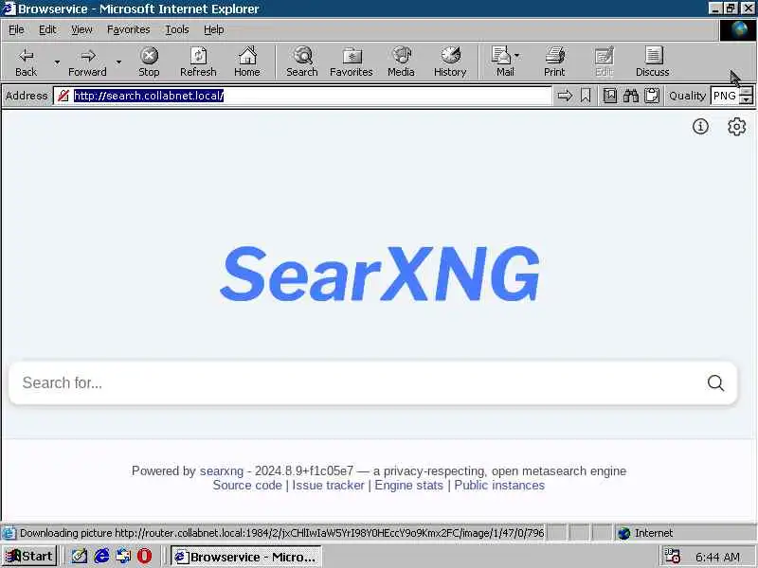
Task: Click the system tray scheduler icon
Action: (672, 557)
